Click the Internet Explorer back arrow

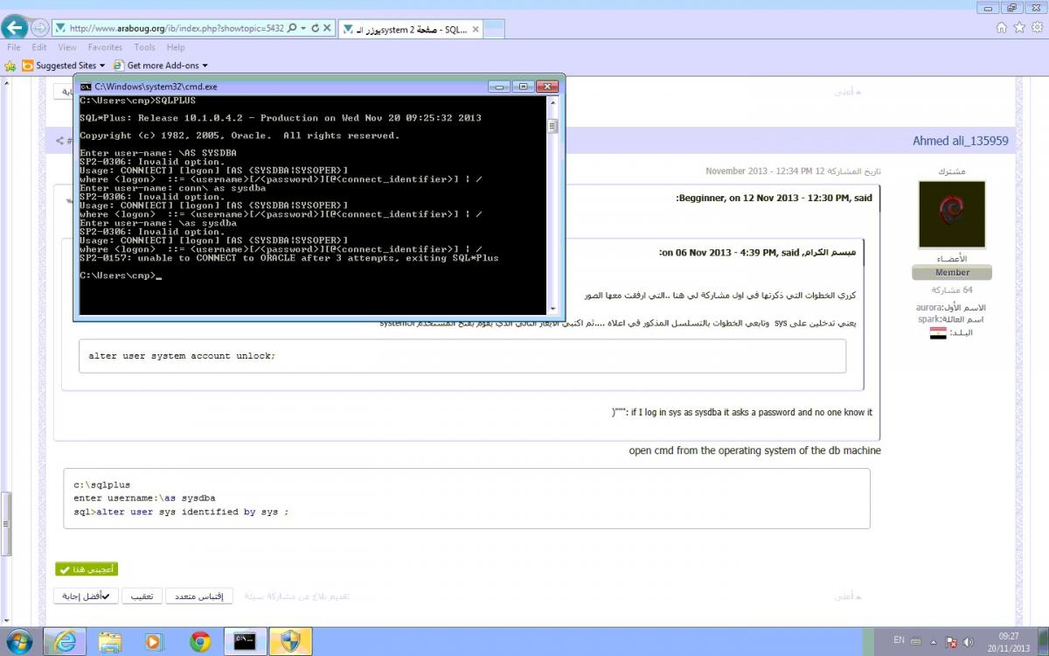tap(15, 27)
